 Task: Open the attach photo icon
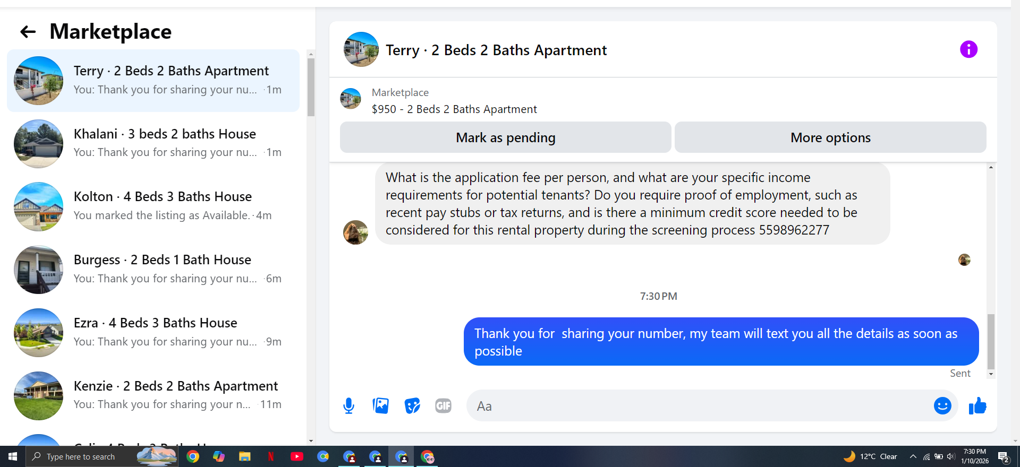point(380,406)
